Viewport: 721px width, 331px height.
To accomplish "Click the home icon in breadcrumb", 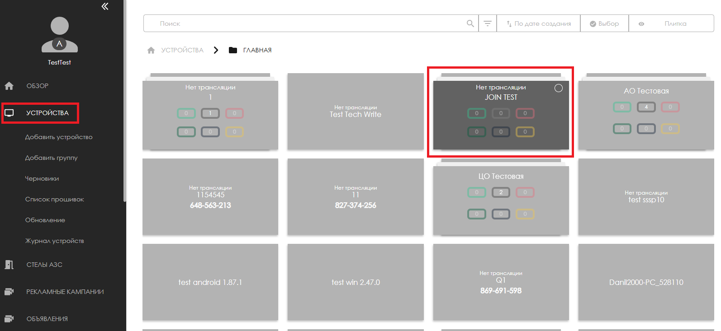I will [x=151, y=50].
